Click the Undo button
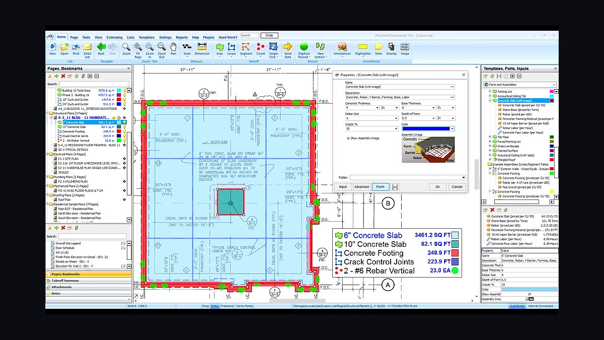Screen dimensions: 604x340 click(x=269, y=35)
